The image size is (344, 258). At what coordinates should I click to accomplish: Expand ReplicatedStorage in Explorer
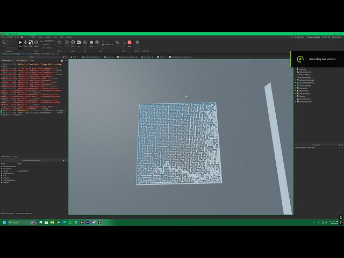296,80
